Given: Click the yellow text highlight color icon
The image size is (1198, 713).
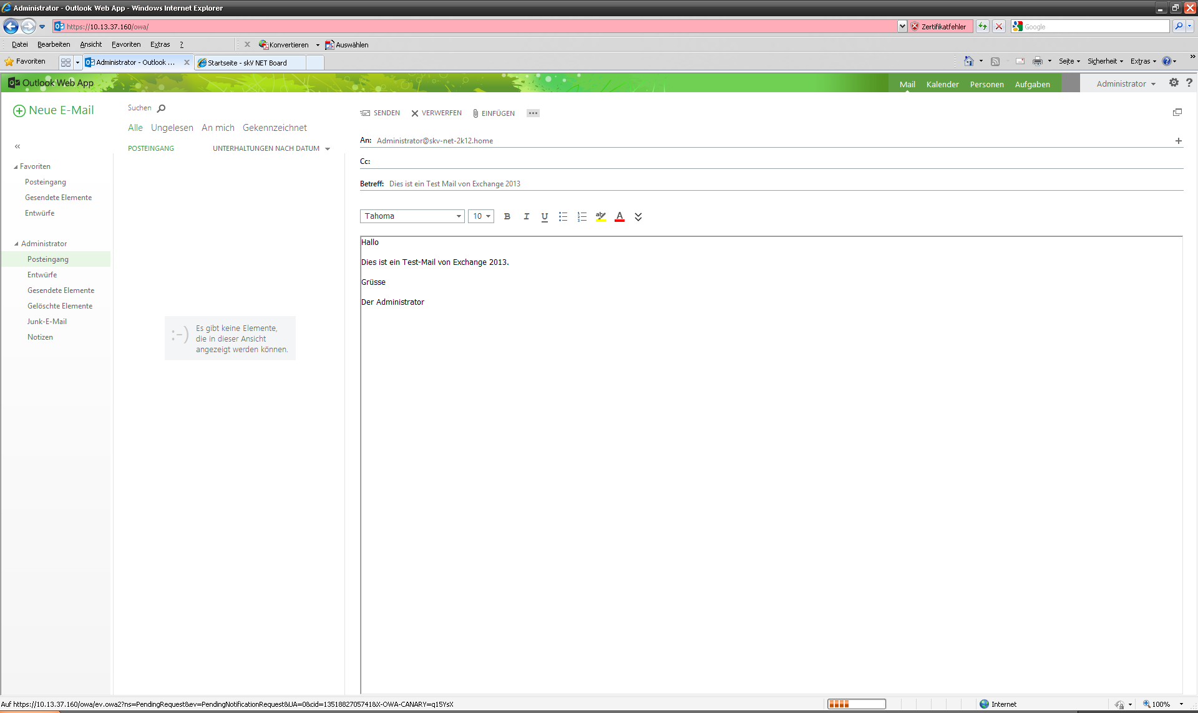Looking at the screenshot, I should (x=600, y=216).
